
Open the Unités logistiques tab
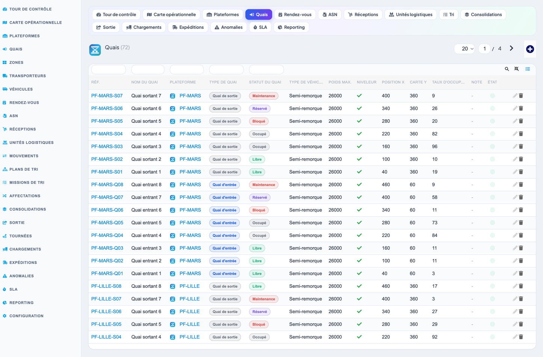(x=411, y=15)
